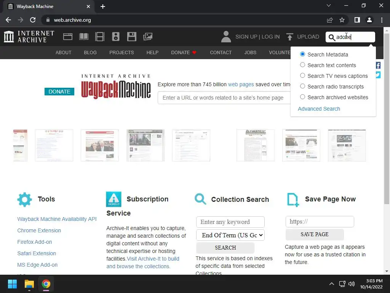Click the user avatar icon
The height and width of the screenshot is (293, 390).
(x=226, y=37)
